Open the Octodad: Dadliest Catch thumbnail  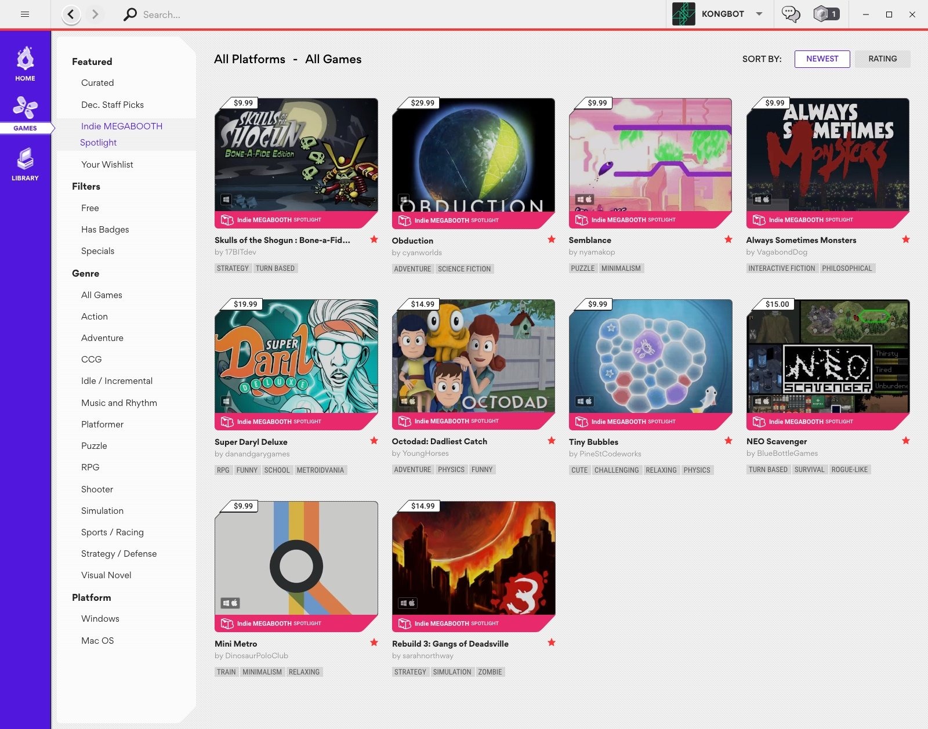(x=473, y=356)
